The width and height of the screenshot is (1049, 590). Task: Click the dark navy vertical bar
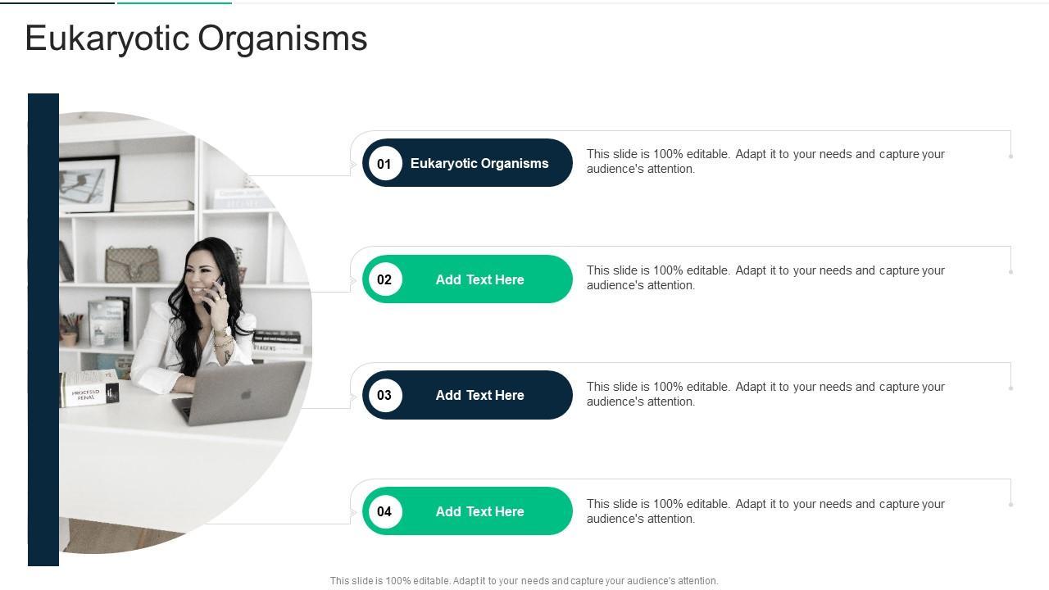coord(43,329)
